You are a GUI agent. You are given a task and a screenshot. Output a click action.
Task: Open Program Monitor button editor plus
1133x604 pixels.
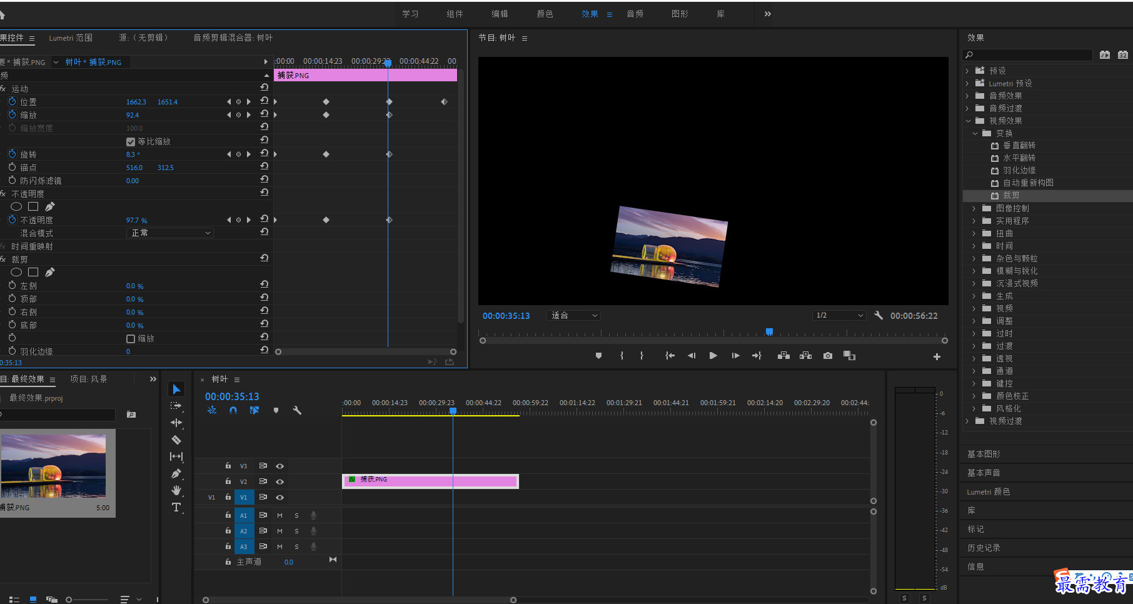(x=937, y=356)
